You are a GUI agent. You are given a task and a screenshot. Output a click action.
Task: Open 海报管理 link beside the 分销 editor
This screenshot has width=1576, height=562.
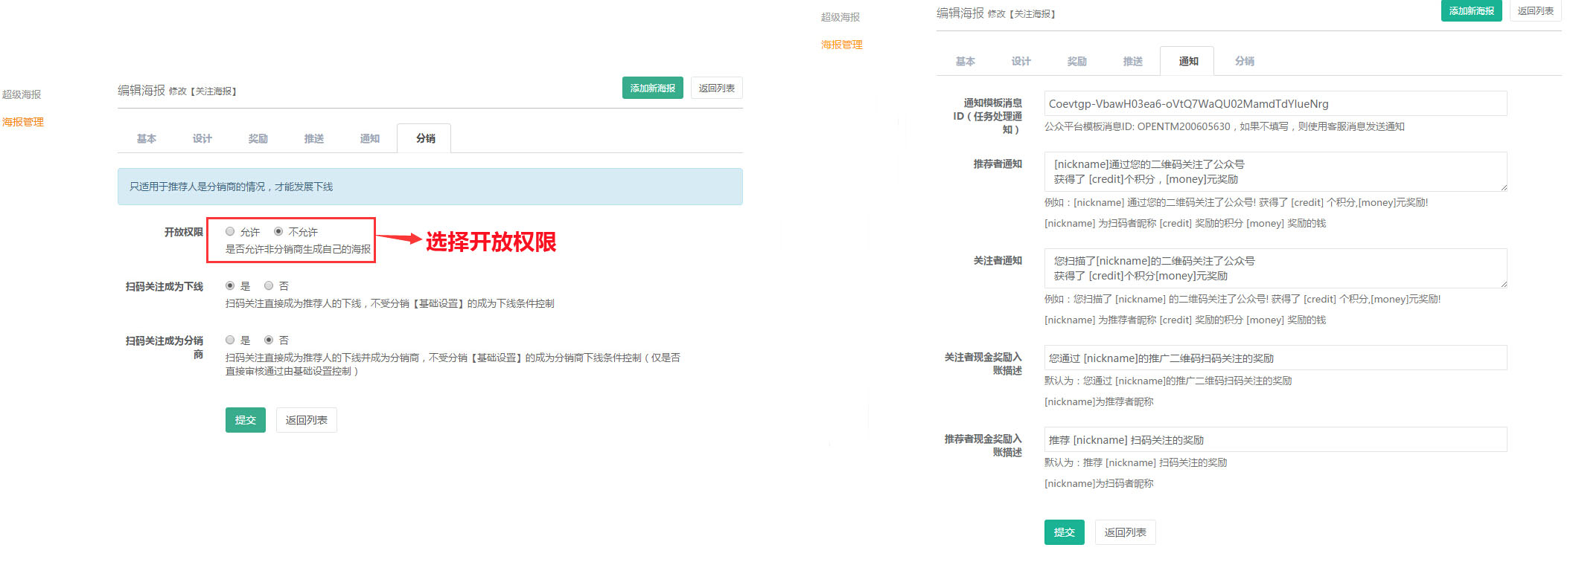coord(23,122)
